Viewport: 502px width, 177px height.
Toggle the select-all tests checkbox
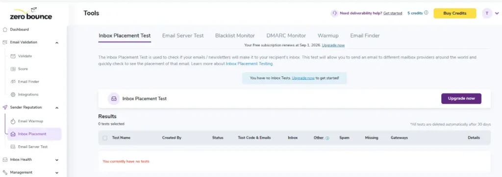click(105, 138)
